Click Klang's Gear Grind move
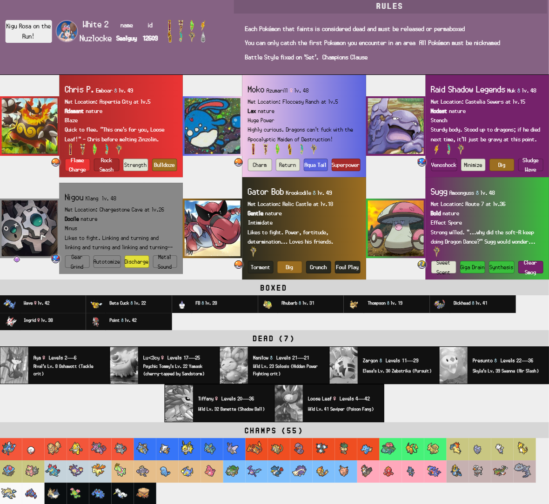The width and height of the screenshot is (549, 504). click(x=77, y=262)
